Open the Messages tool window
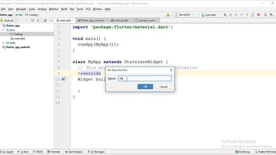The width and height of the screenshot is (276, 155). pyautogui.click(x=96, y=152)
